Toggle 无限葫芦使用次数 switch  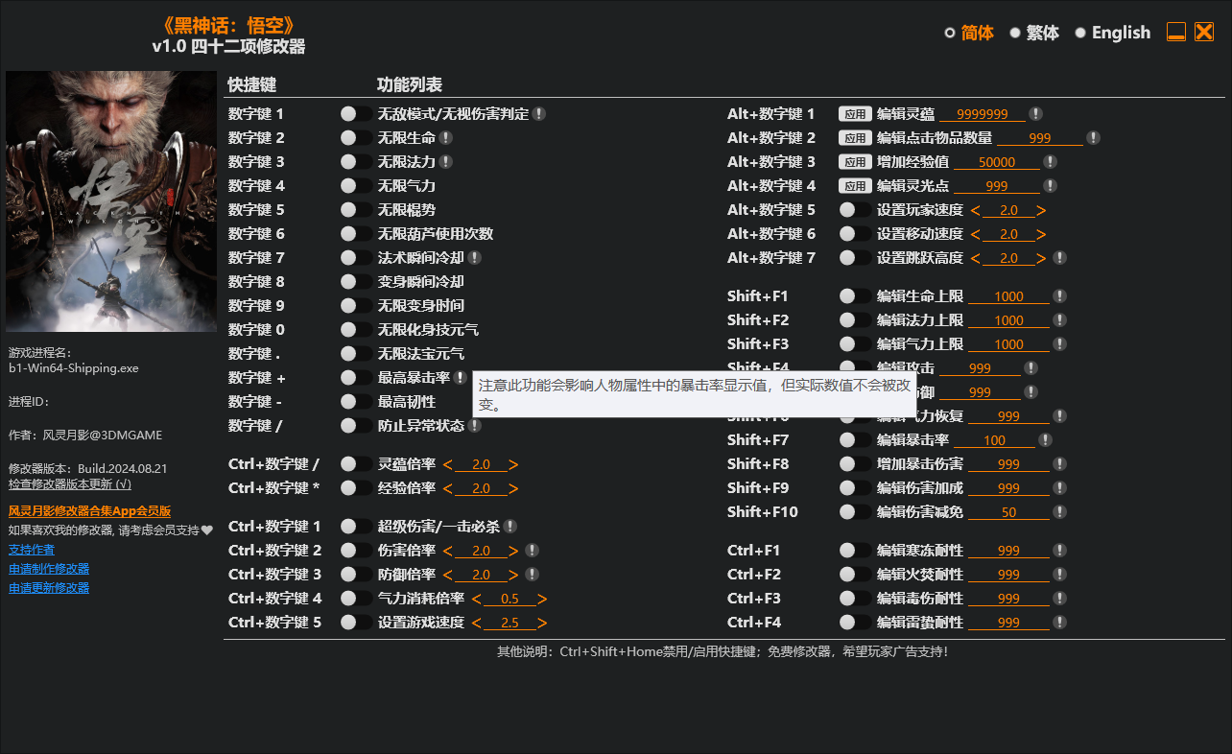pos(356,234)
